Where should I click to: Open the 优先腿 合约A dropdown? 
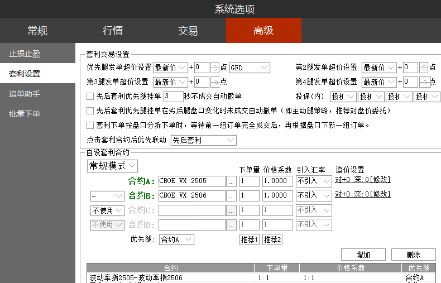[x=176, y=239]
